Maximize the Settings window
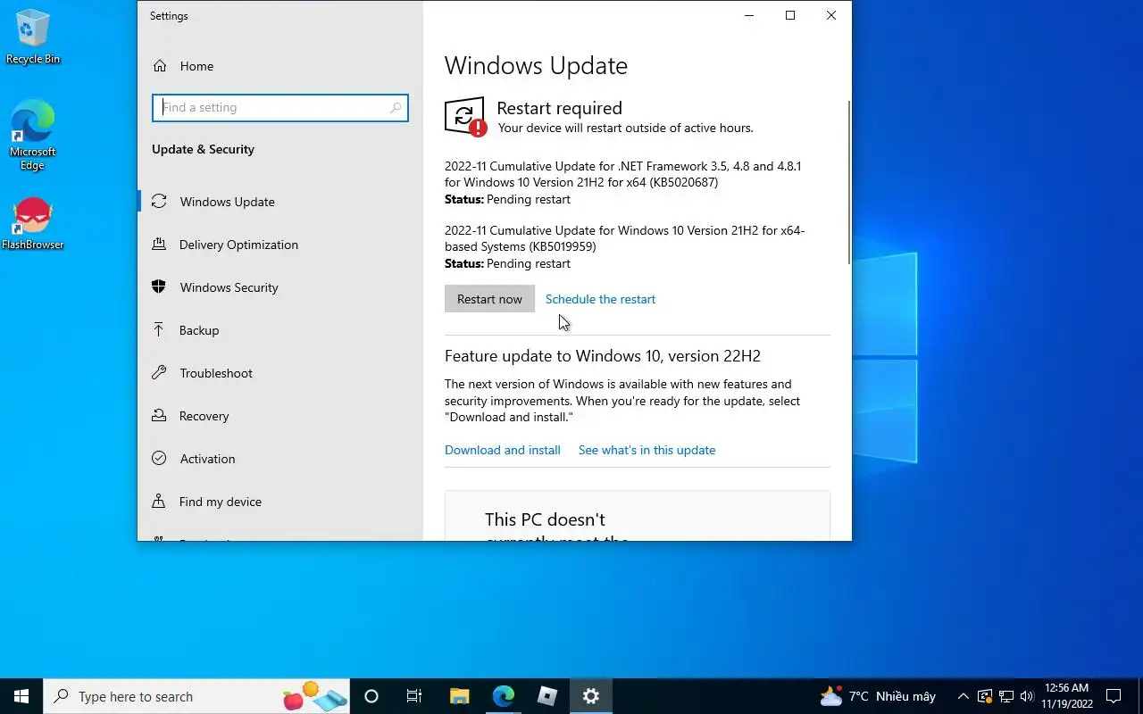The width and height of the screenshot is (1143, 714). 790,15
